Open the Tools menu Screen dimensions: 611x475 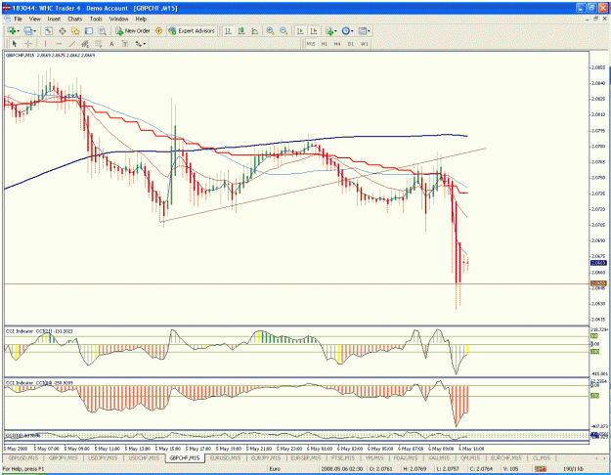coord(96,19)
